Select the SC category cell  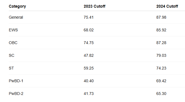(x=12, y=55)
